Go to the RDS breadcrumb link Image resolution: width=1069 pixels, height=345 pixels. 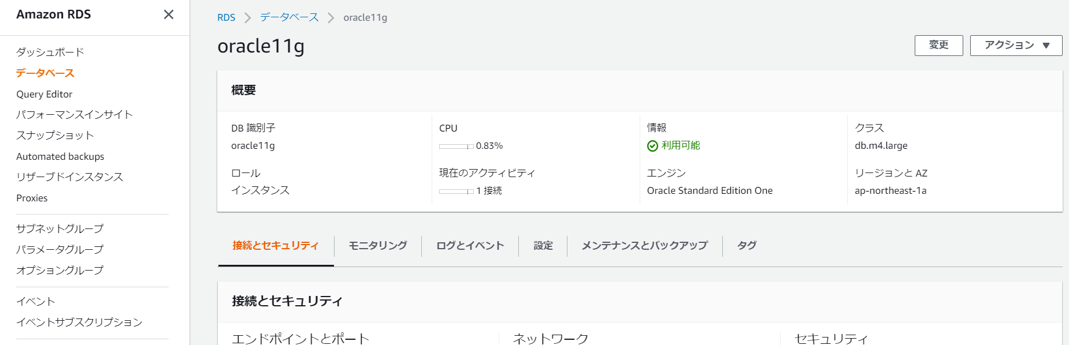point(226,18)
